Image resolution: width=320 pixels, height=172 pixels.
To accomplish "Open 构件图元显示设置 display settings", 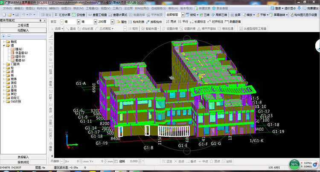I will [x=303, y=15].
